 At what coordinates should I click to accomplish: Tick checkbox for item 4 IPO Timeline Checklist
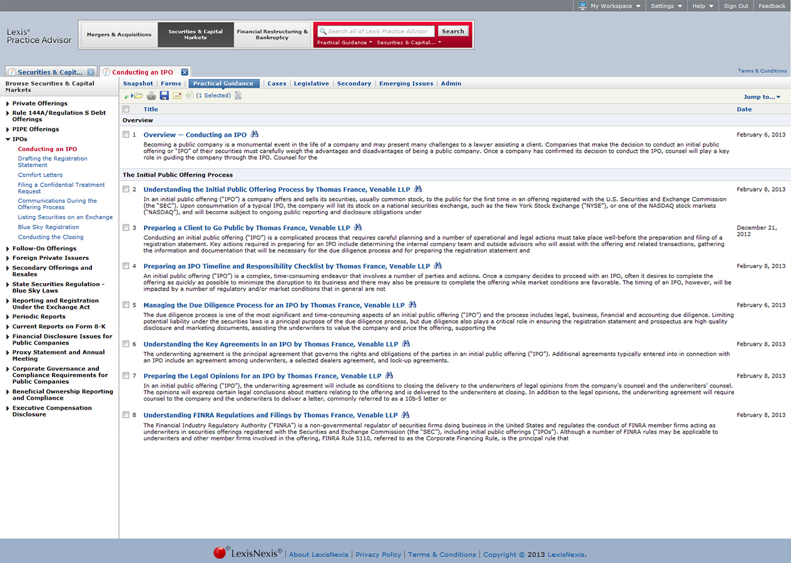126,266
